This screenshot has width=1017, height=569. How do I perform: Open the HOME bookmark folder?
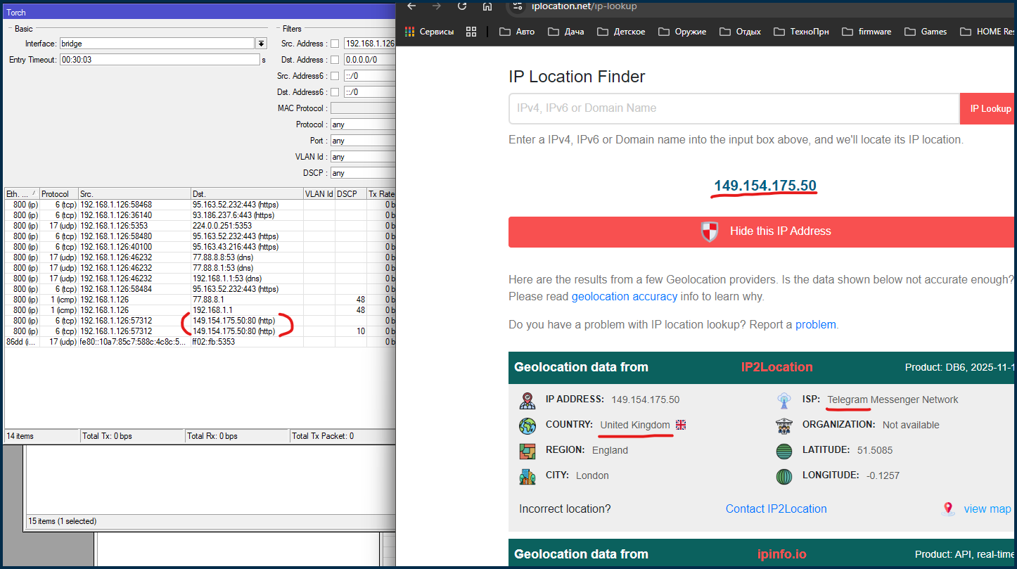(x=987, y=32)
